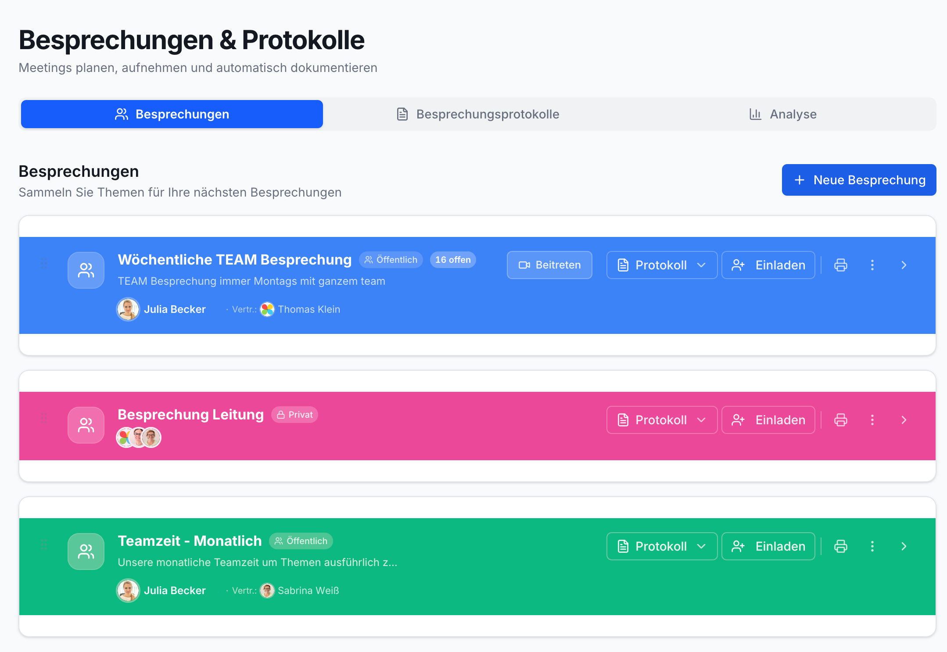Open the Teamzeit - Monatlich title

point(190,541)
